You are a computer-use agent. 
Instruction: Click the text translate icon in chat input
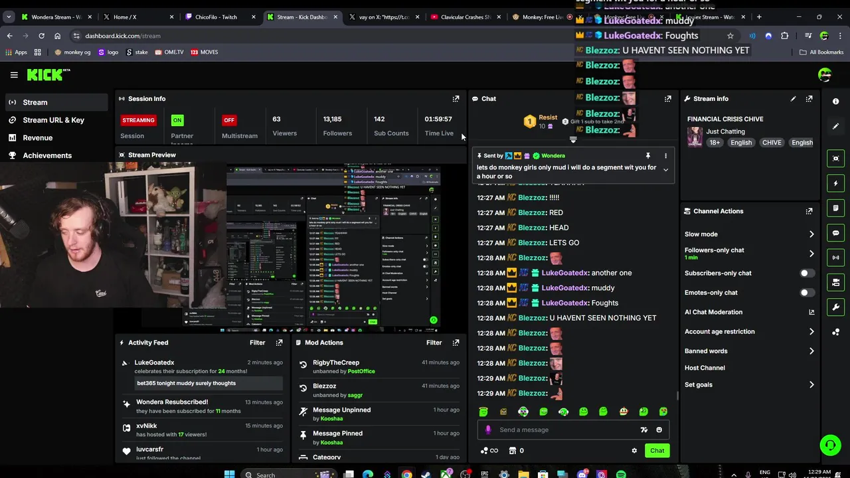[x=643, y=430]
